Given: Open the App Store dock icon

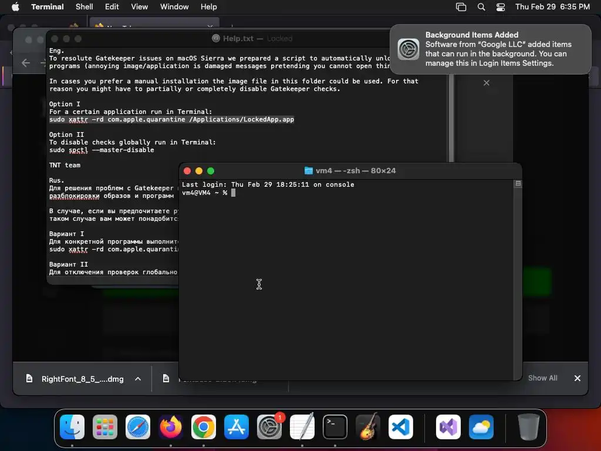Looking at the screenshot, I should coord(237,427).
